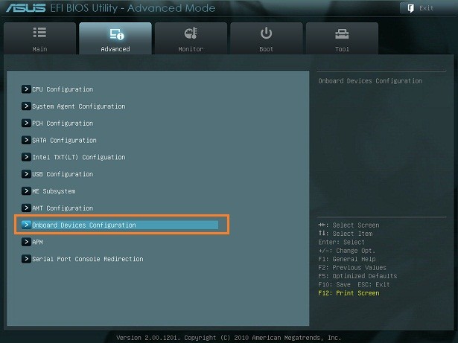Click the F1: General Help hint
458x343 pixels.
click(347, 259)
